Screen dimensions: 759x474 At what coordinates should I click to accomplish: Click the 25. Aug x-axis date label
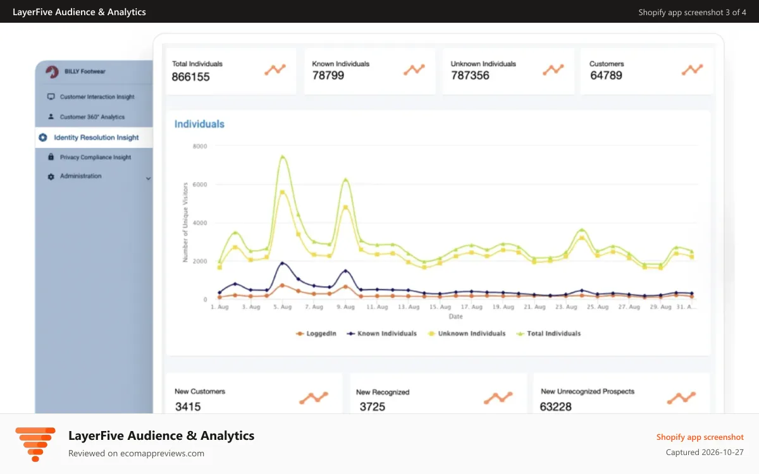pos(597,307)
